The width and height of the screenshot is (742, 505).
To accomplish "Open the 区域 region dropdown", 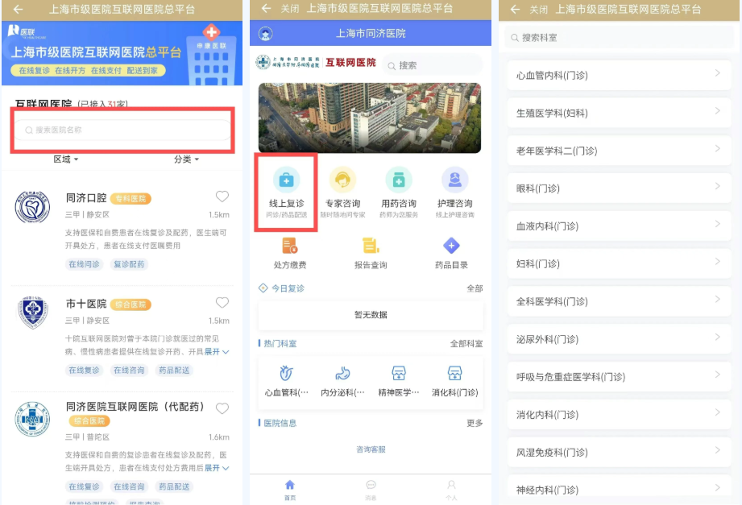I will click(x=66, y=159).
